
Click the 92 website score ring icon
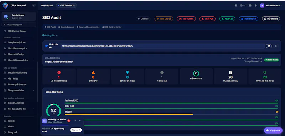(x=196, y=74)
